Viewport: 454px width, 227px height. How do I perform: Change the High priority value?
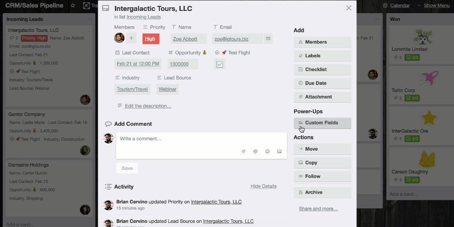151,39
